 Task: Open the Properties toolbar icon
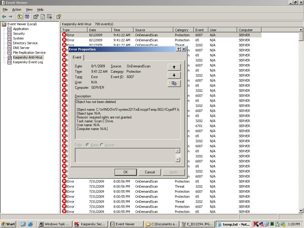35,17
